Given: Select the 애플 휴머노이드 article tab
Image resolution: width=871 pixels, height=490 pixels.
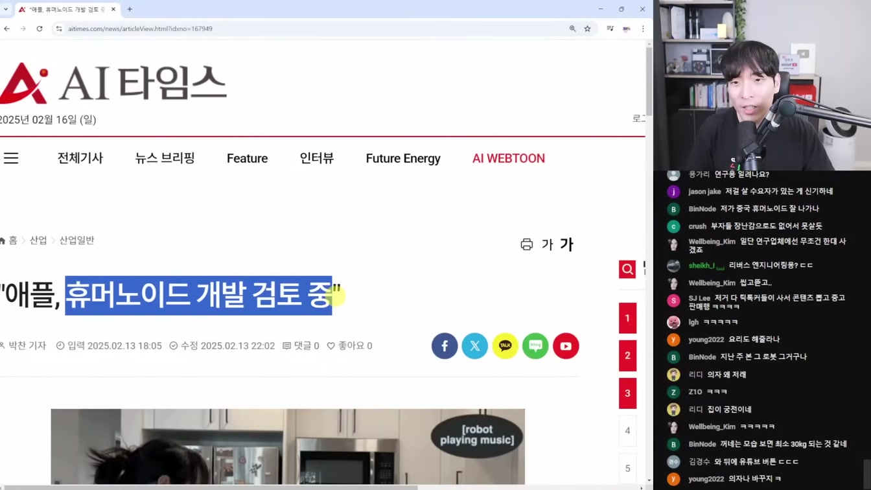Looking at the screenshot, I should pyautogui.click(x=67, y=9).
